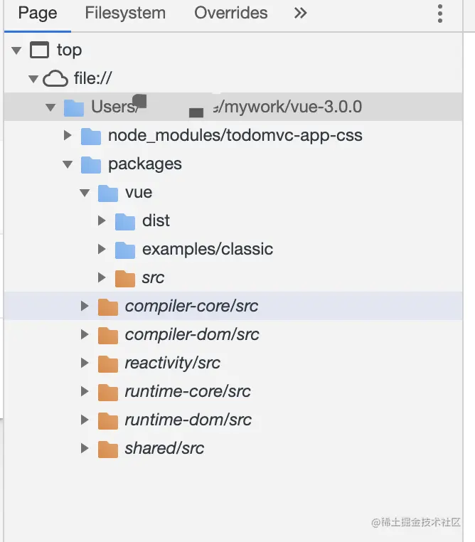Select the src label under examples/classic
This screenshot has width=475, height=542.
(x=153, y=277)
